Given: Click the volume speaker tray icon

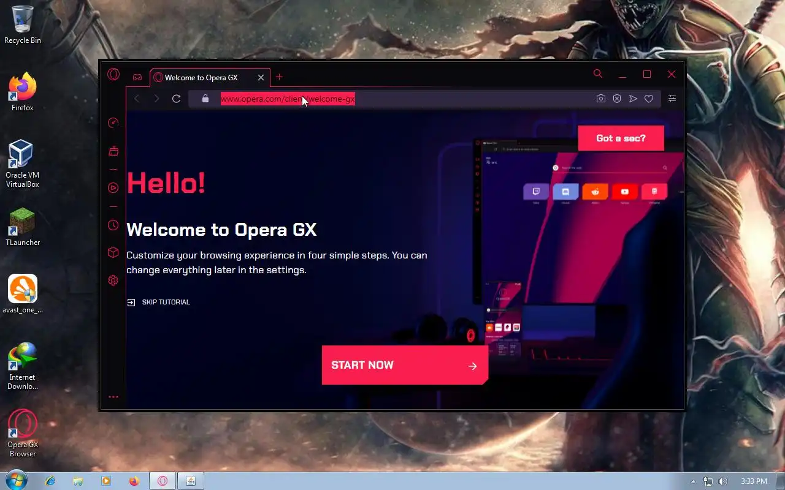Looking at the screenshot, I should (x=723, y=481).
